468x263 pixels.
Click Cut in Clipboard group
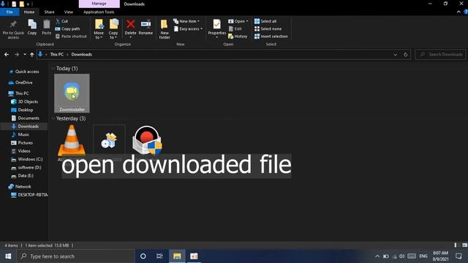click(x=61, y=21)
